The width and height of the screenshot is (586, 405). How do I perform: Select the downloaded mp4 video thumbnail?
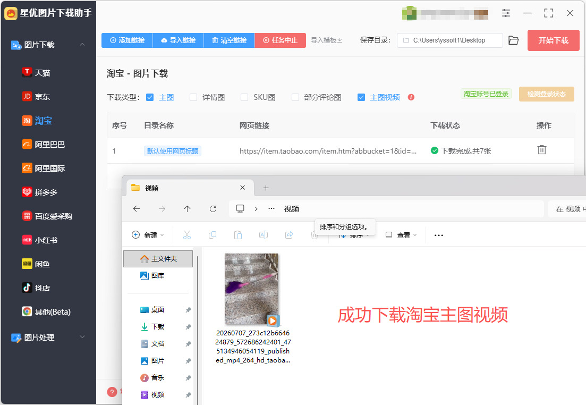tap(251, 290)
